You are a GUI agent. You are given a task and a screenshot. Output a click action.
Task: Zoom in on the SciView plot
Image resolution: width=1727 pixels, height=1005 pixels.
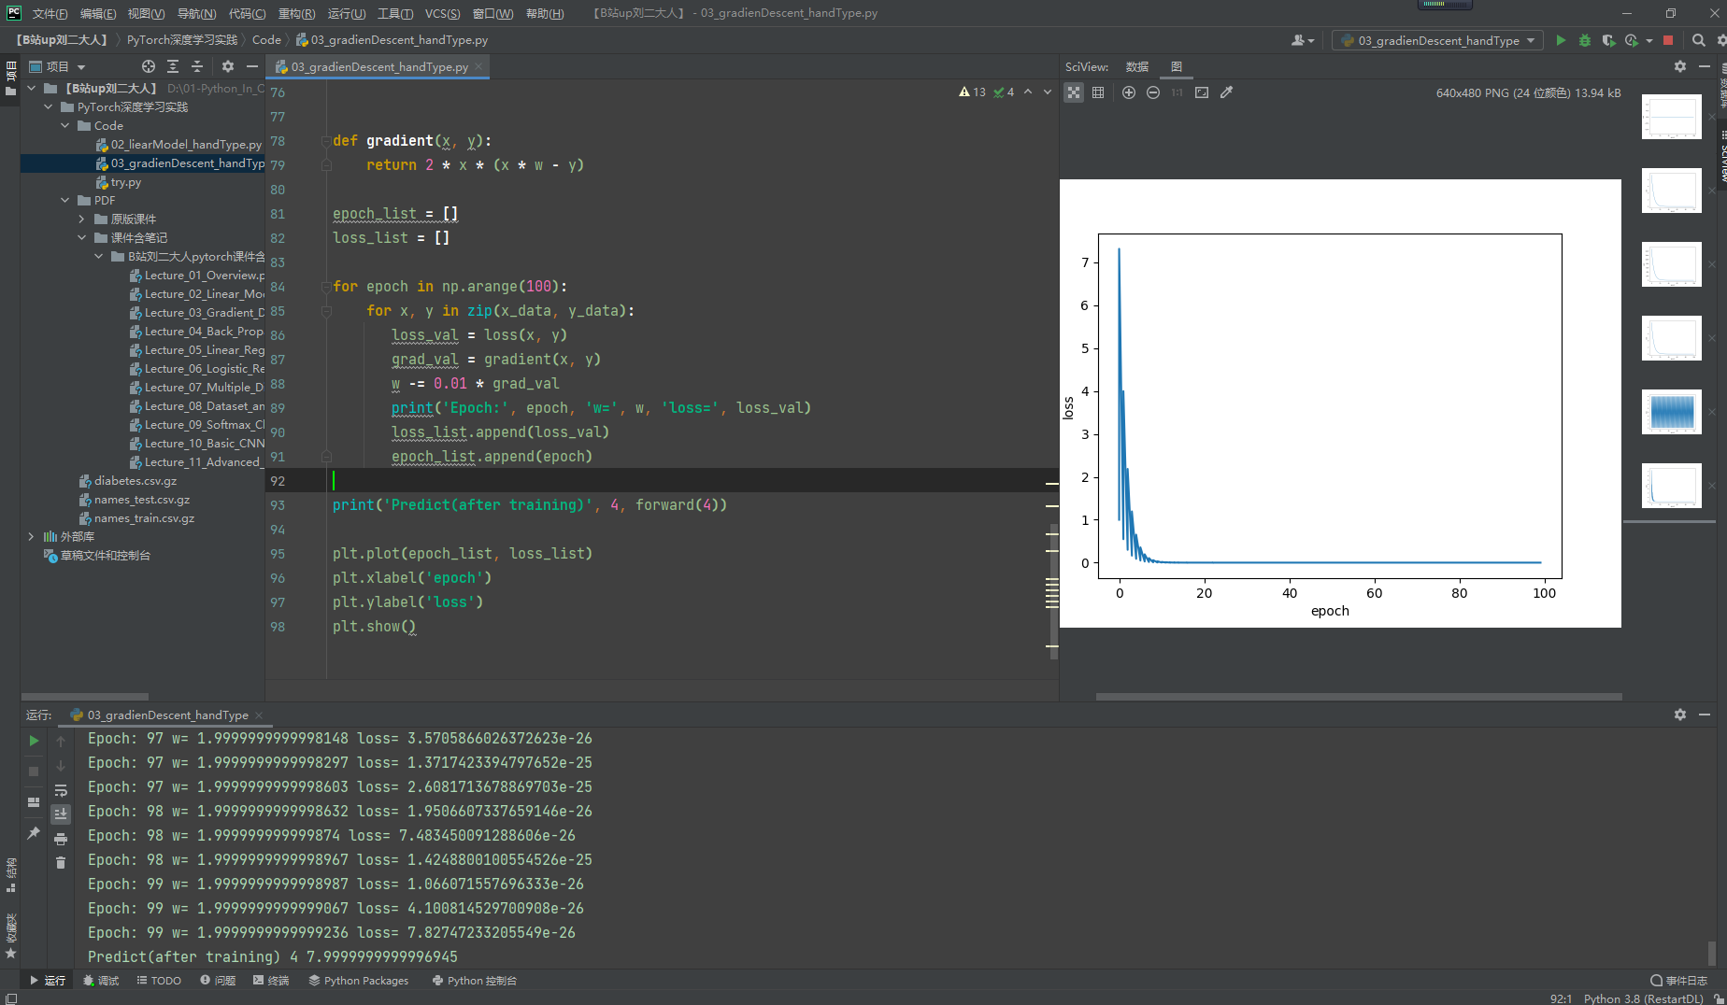1129,92
